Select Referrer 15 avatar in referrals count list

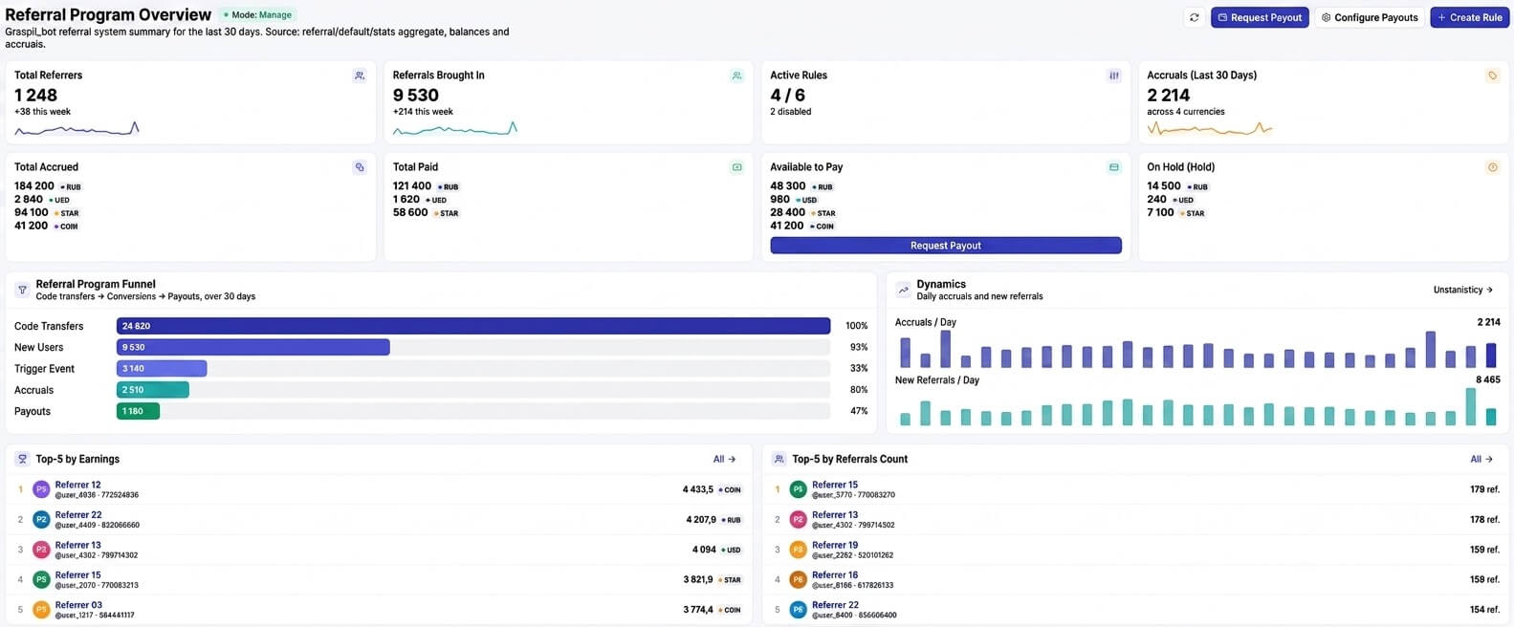798,489
